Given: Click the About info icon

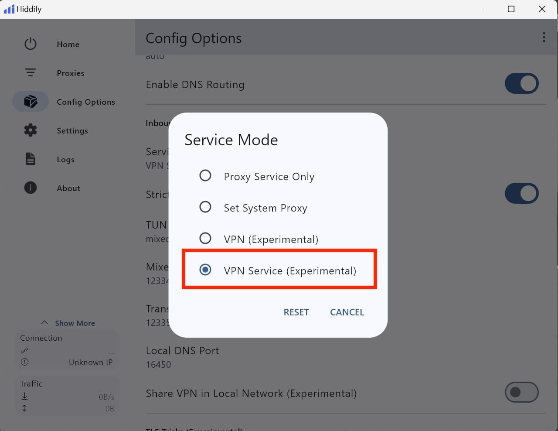Looking at the screenshot, I should (x=31, y=188).
